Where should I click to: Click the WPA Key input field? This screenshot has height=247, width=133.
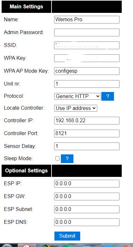(x=87, y=58)
